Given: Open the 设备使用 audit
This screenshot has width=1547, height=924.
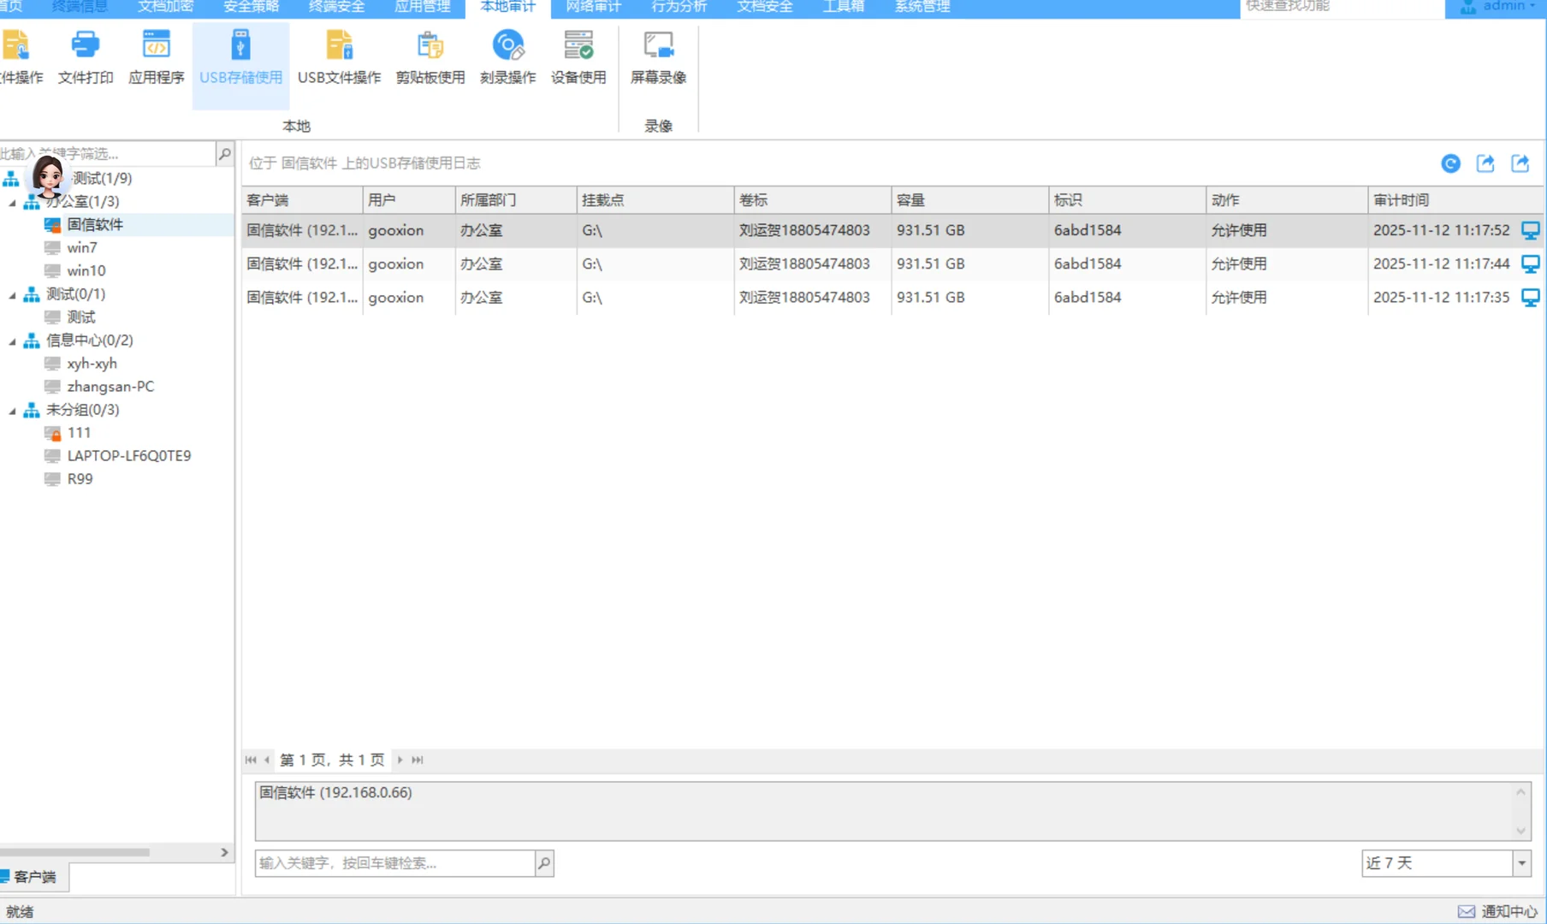Looking at the screenshot, I should pos(578,58).
